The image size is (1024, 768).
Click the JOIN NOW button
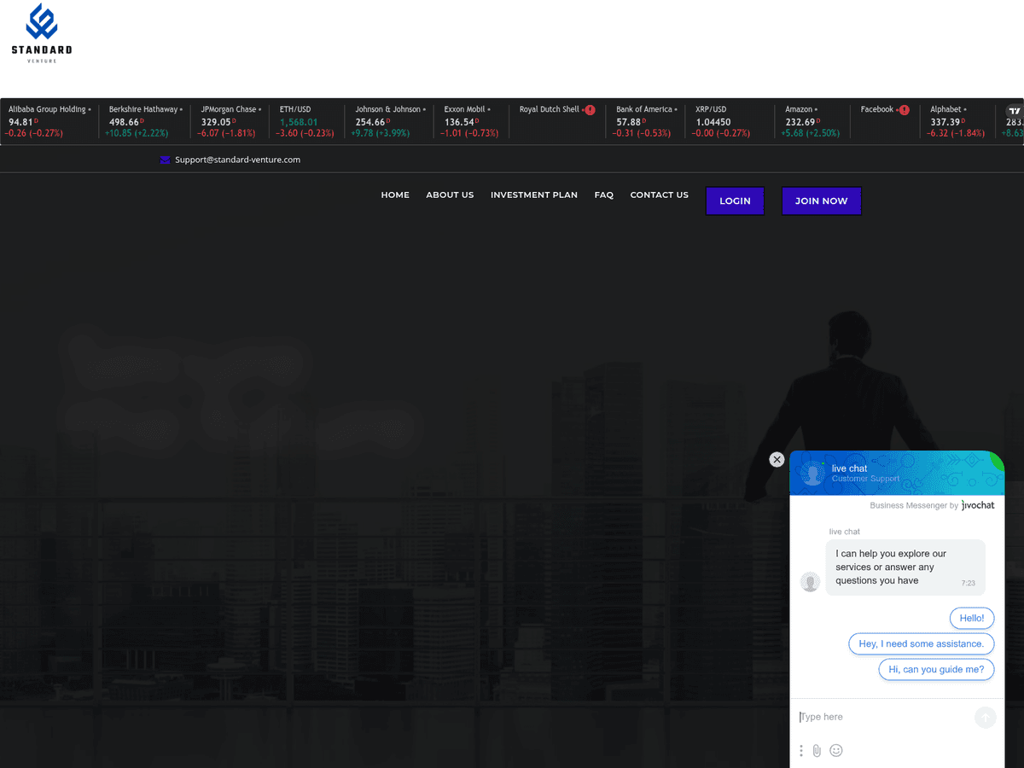(x=822, y=201)
